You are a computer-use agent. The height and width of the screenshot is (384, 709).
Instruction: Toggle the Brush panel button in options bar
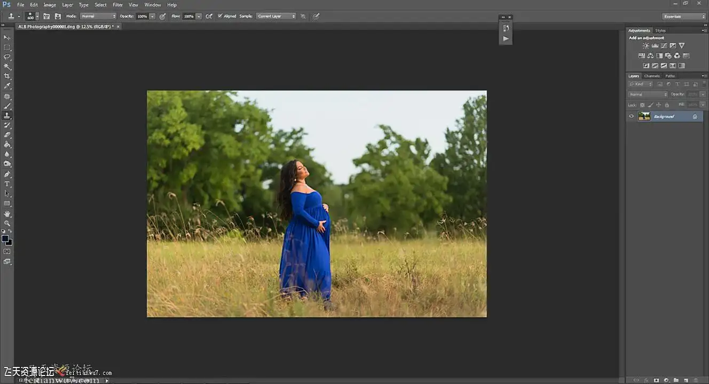[x=47, y=17]
